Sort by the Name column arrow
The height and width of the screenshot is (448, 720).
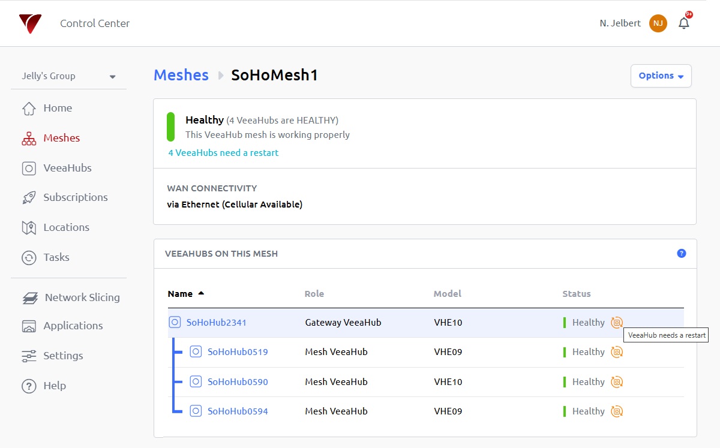(x=201, y=293)
